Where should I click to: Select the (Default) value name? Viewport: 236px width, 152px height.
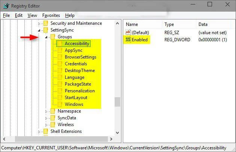(140, 33)
